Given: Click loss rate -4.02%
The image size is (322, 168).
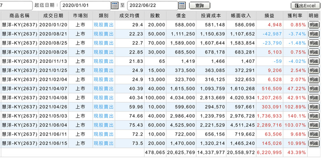Looking at the screenshot, I should click(x=297, y=61).
